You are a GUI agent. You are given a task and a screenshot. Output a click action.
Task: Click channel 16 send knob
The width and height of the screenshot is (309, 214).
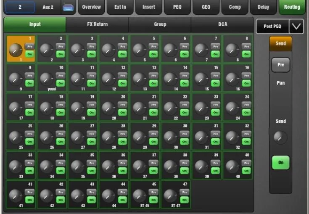coord(232,79)
